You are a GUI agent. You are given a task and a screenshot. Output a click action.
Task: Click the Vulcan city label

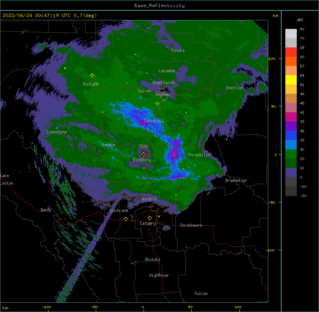(201, 293)
